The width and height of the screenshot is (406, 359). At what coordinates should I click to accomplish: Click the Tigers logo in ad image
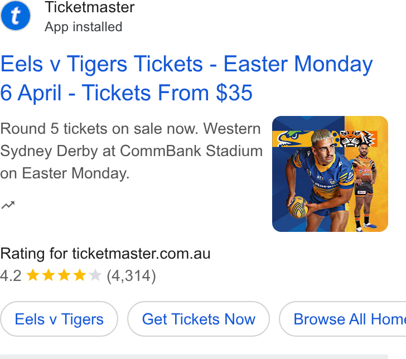pyautogui.click(x=357, y=138)
